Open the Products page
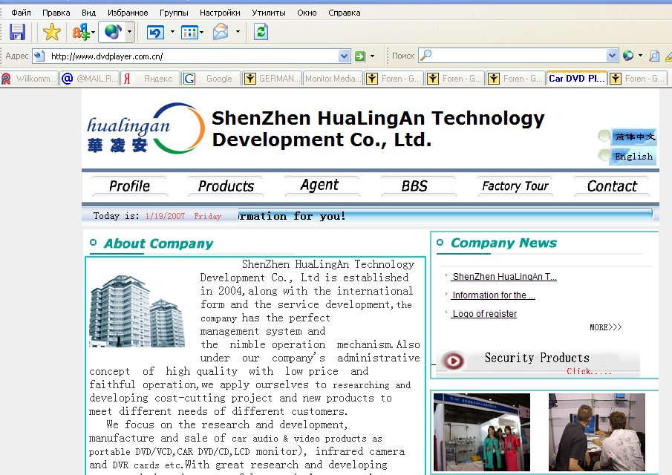The image size is (672, 475). pos(226,186)
